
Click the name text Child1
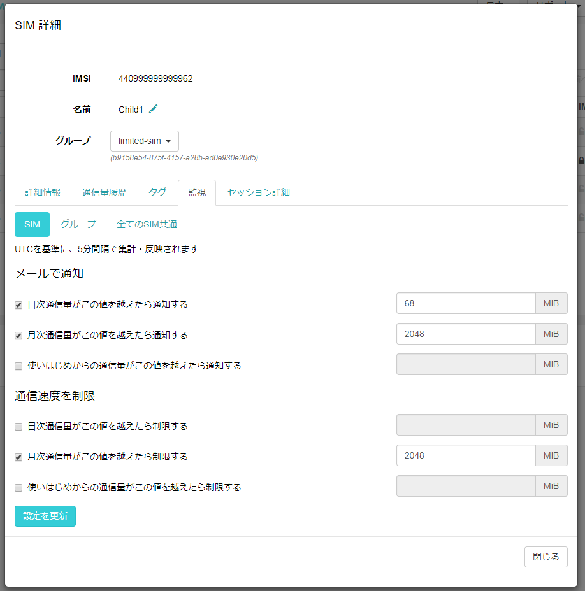tap(131, 110)
